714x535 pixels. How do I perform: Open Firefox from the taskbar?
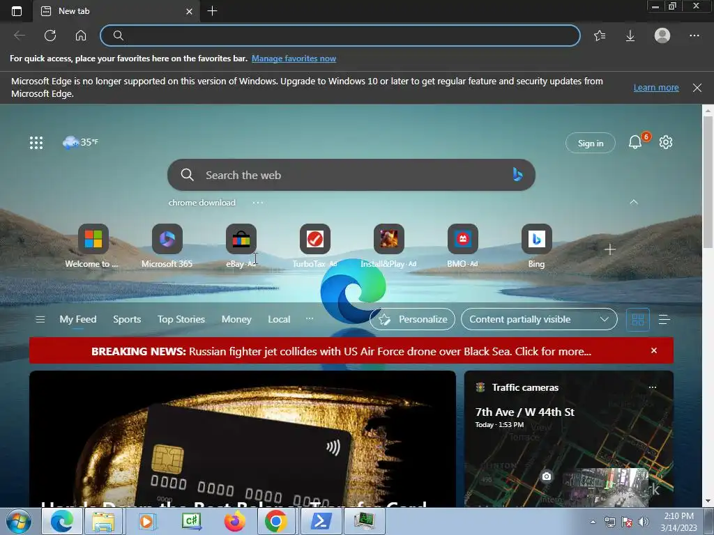234,521
